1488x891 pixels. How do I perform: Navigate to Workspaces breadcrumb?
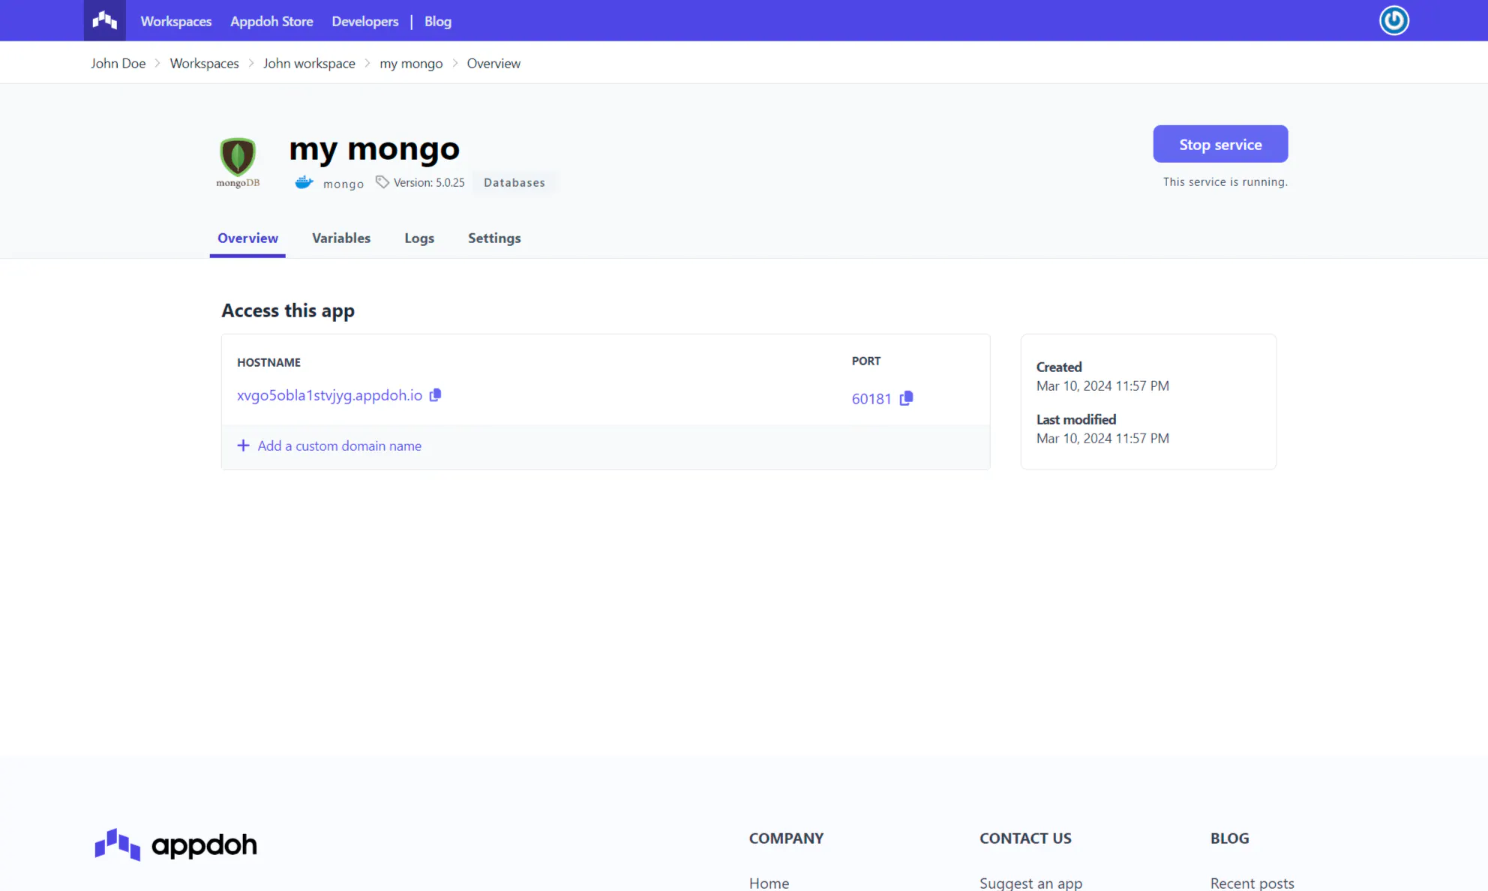204,63
